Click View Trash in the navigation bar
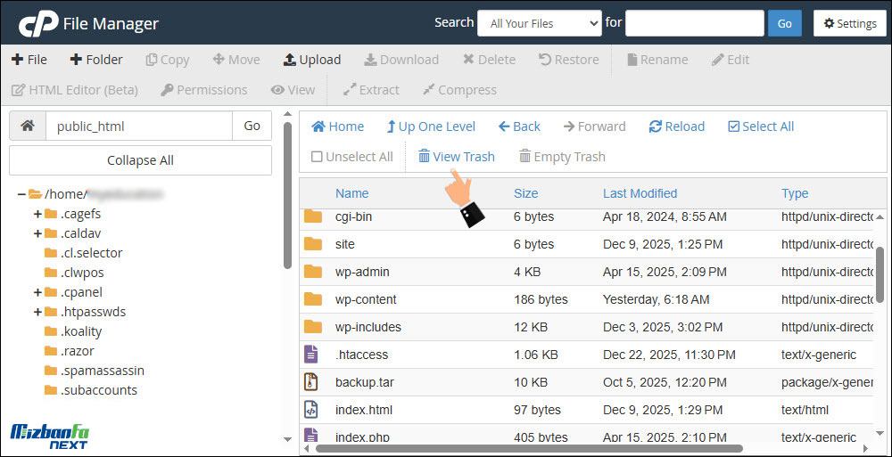Screen dimensions: 892x457 pyautogui.click(x=456, y=157)
